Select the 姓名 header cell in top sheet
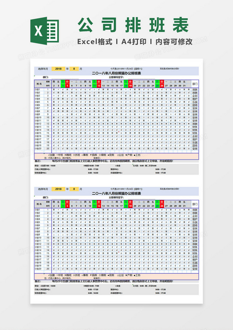 pyautogui.click(x=39, y=84)
